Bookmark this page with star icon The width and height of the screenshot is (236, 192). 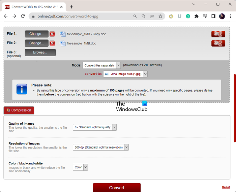pos(160,16)
